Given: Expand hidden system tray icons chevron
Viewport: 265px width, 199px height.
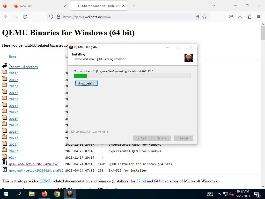Looking at the screenshot, I should 219,194.
